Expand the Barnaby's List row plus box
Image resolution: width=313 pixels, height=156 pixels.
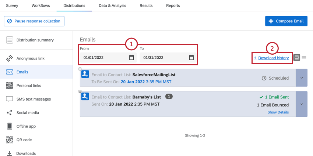click(80, 91)
